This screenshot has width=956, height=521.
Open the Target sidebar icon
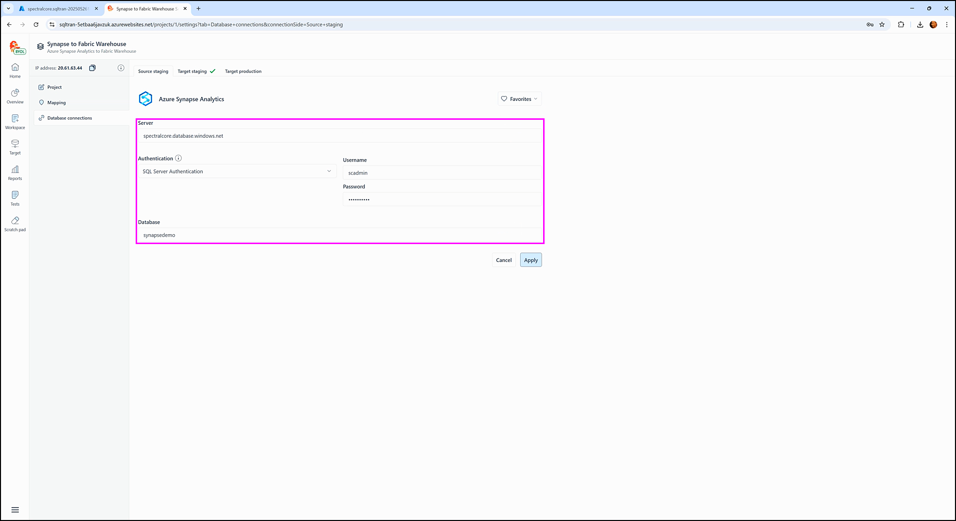point(15,147)
